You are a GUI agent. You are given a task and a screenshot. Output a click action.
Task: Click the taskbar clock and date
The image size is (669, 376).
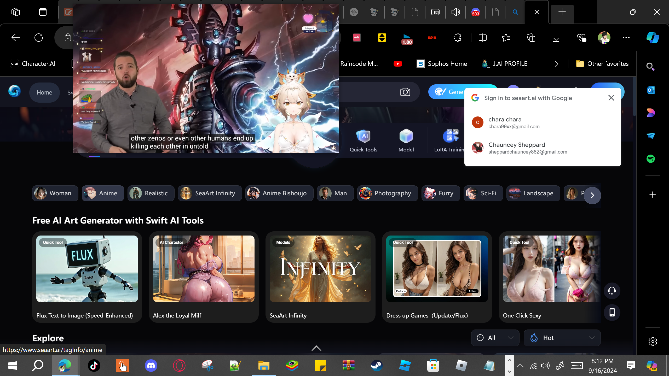[x=603, y=366]
